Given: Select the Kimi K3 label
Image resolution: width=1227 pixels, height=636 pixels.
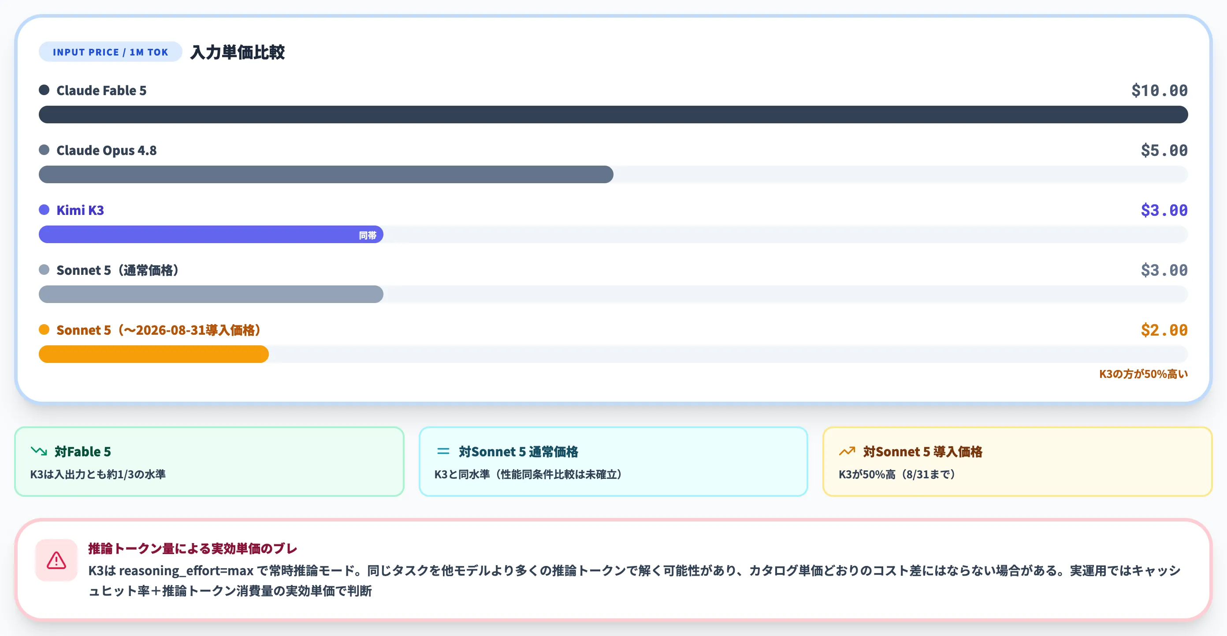Looking at the screenshot, I should (x=80, y=211).
